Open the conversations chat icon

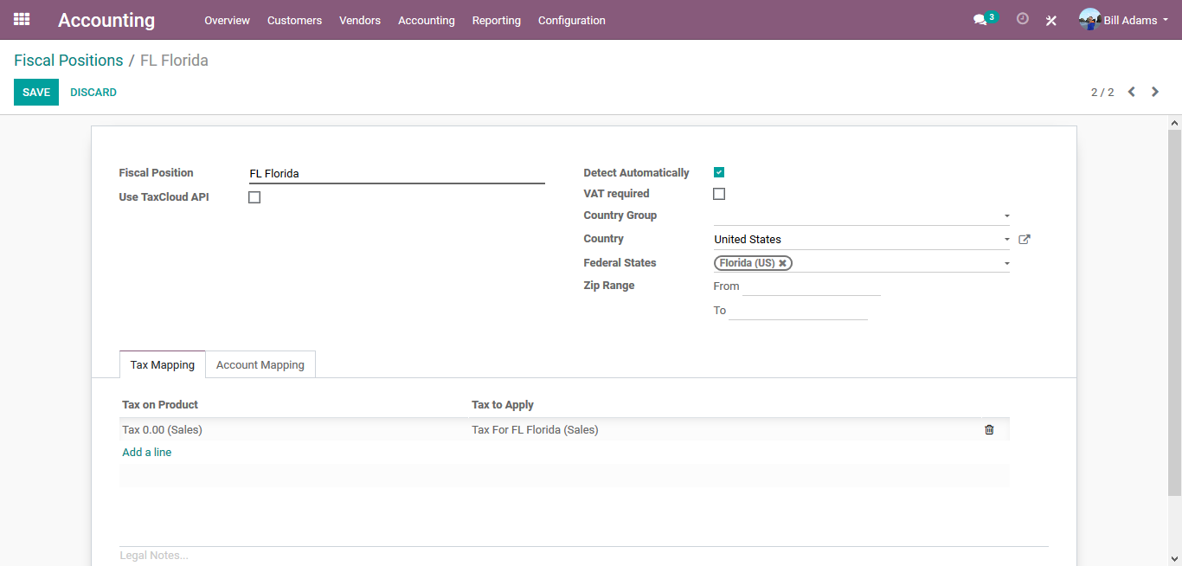(x=980, y=20)
